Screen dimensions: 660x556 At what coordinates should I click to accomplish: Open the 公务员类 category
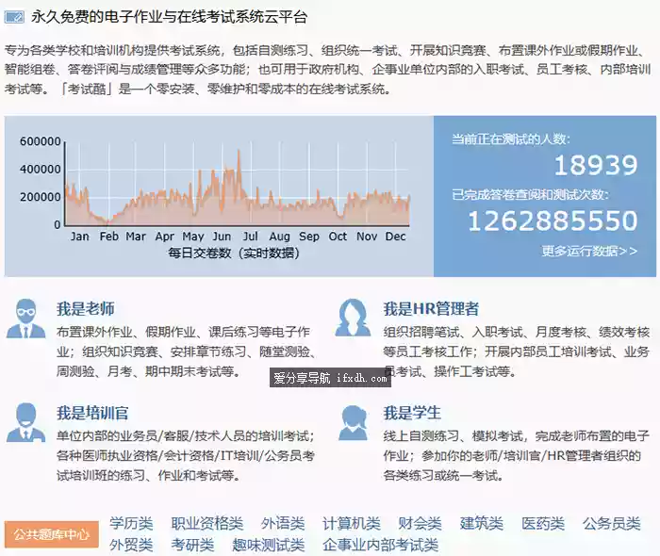(x=612, y=524)
